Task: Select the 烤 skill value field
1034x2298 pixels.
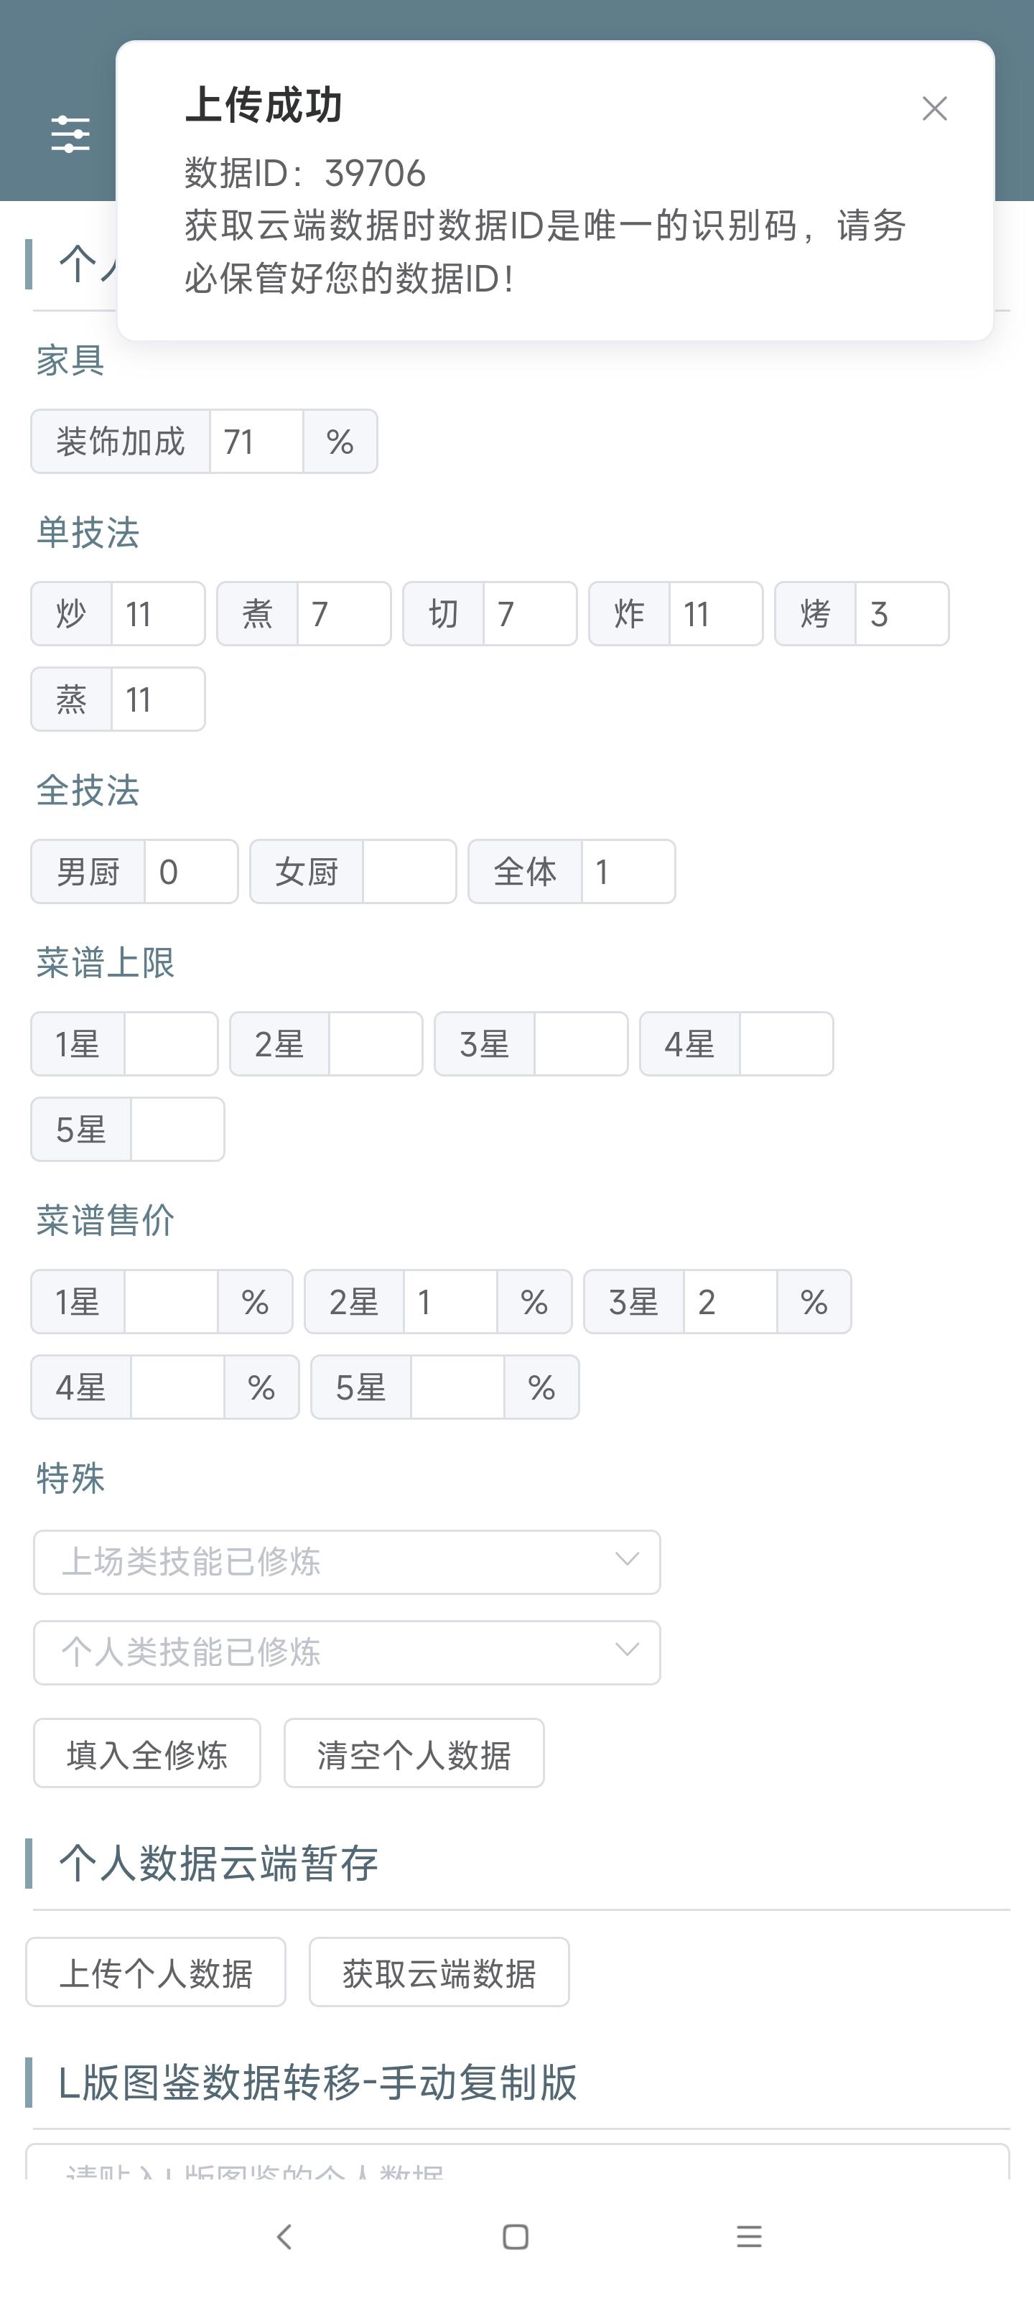Action: [x=901, y=614]
